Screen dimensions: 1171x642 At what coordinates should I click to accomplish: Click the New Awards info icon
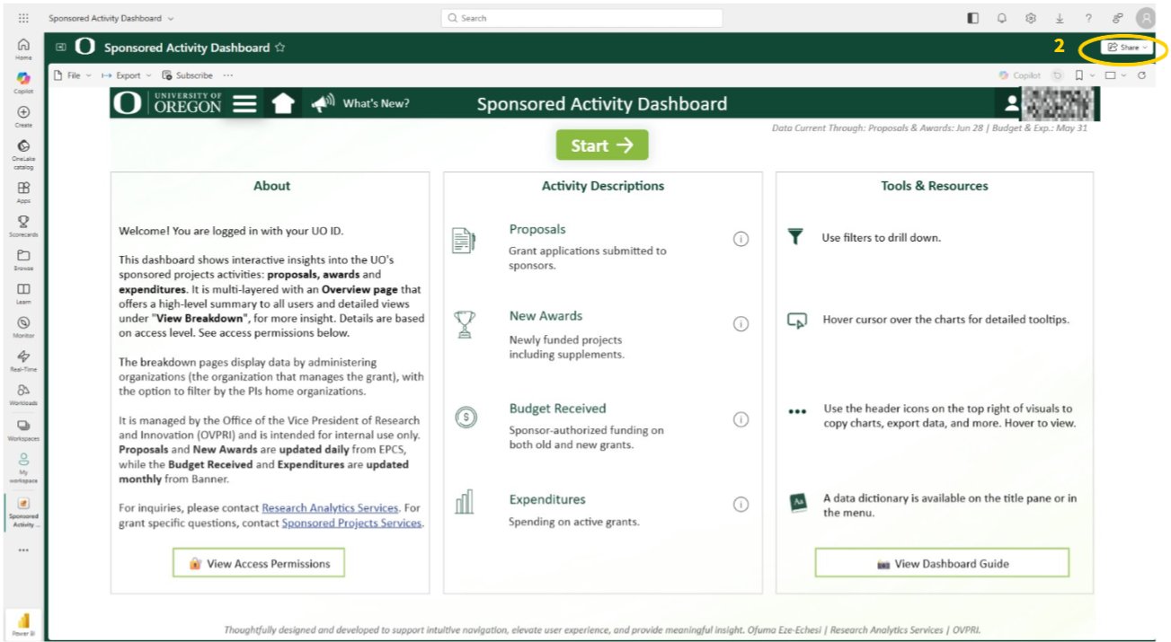[x=741, y=324]
